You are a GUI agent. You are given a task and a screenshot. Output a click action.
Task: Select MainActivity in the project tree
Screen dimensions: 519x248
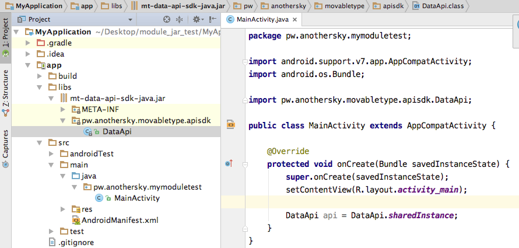click(x=136, y=198)
